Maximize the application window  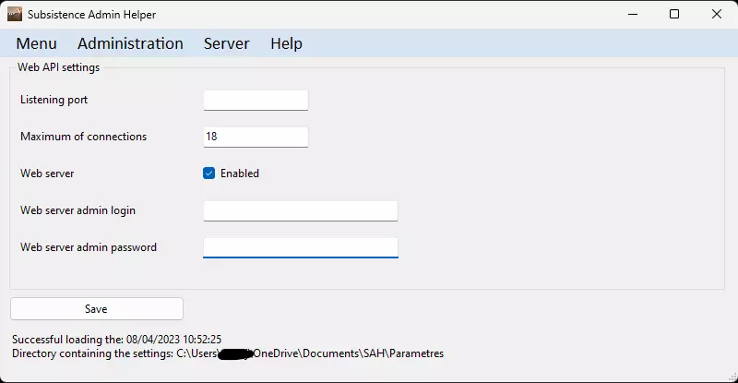(x=674, y=14)
